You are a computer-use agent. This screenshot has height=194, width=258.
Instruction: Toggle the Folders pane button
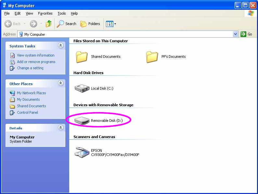(x=90, y=24)
